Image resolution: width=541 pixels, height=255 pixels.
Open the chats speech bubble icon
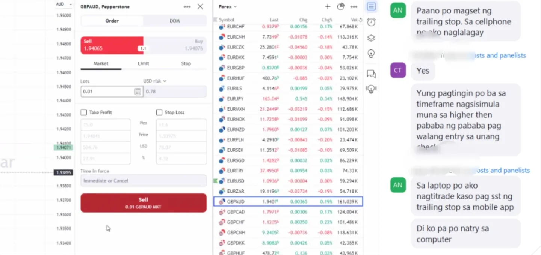pos(371,73)
